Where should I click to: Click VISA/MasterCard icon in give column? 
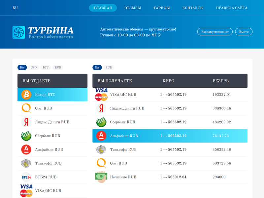click(26, 191)
